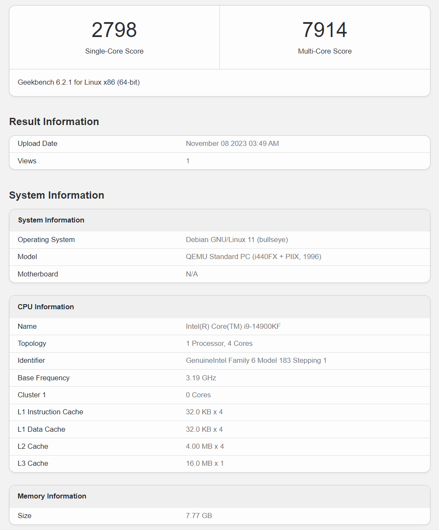Click the L1 Data Cache '32.0 KB x 4' value

204,429
